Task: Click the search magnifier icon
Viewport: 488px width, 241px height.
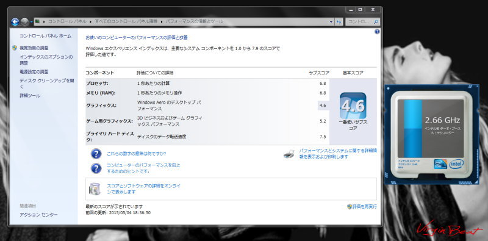Action: coord(376,22)
